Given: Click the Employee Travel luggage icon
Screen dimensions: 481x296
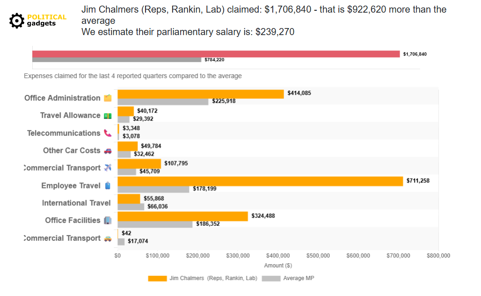Looking at the screenshot, I should [x=107, y=185].
